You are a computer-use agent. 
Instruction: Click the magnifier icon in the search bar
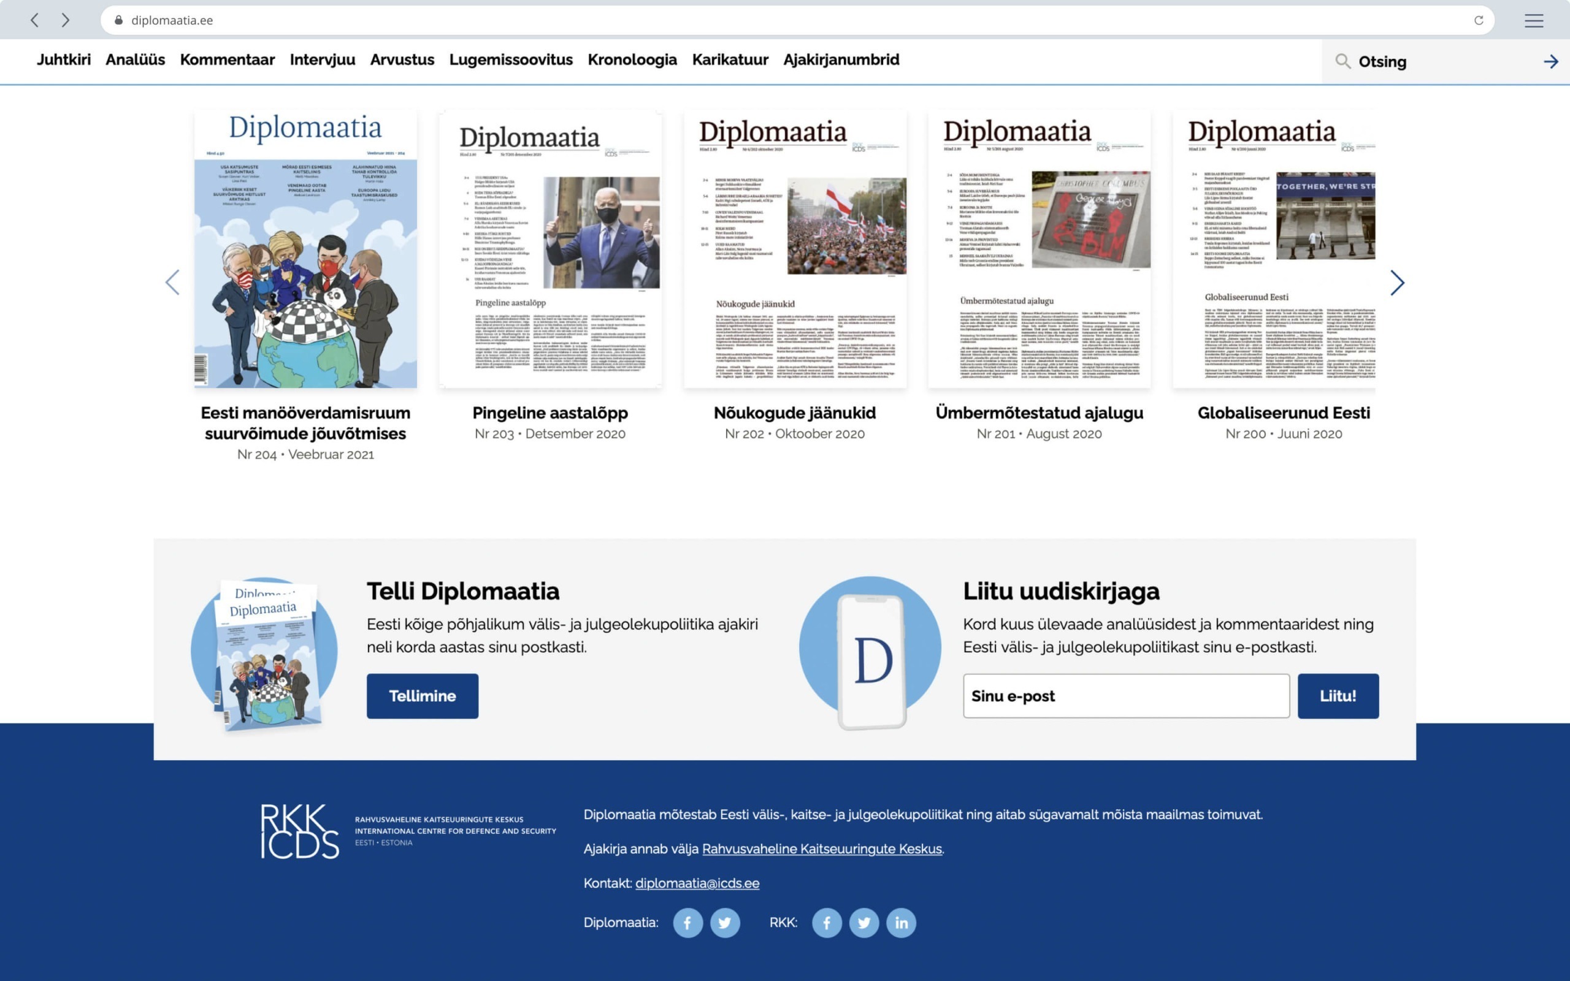point(1344,62)
